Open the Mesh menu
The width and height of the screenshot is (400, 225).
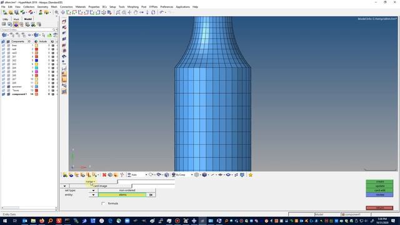point(54,7)
